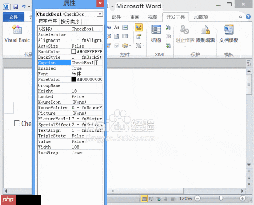This screenshot has width=254, height=205.
Task: Open the 加载项 (Add-ins) ribbon tab
Action: 201,17
